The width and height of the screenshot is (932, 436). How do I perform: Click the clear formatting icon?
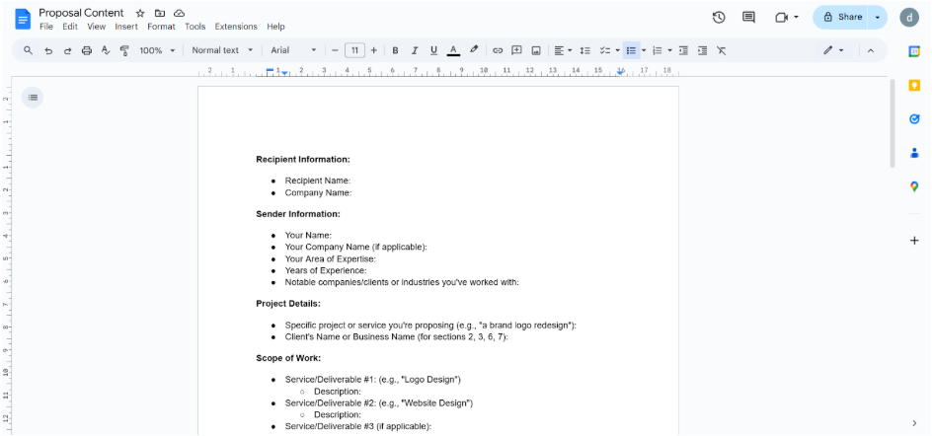721,50
